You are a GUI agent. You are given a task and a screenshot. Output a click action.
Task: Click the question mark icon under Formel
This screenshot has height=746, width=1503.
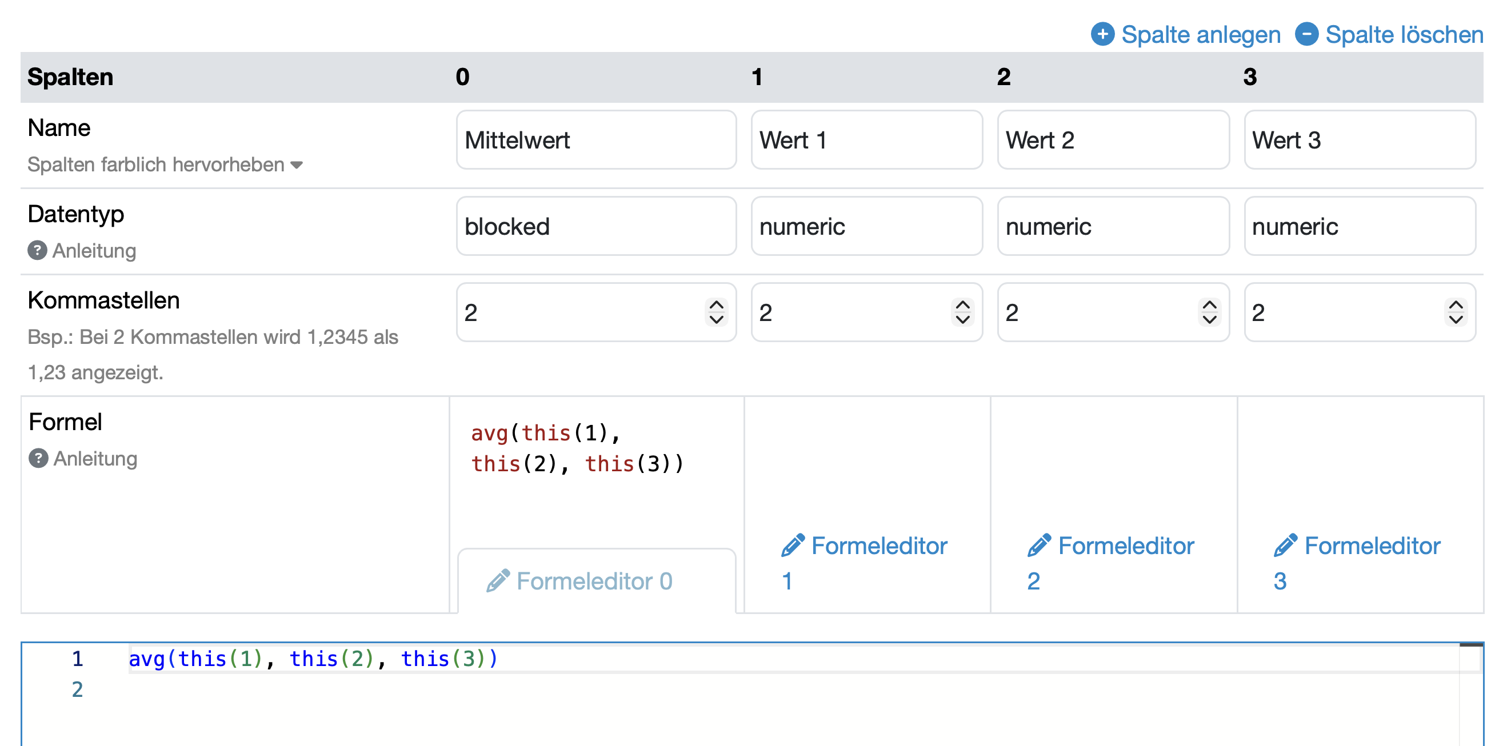(x=38, y=458)
